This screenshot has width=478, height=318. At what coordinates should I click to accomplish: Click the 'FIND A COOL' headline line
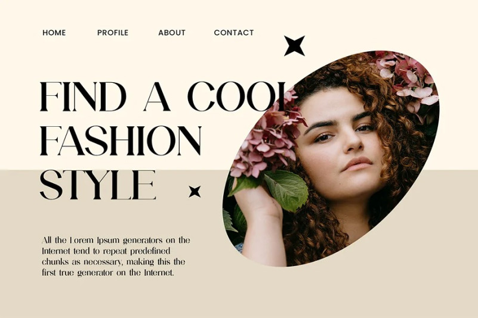tap(162, 96)
